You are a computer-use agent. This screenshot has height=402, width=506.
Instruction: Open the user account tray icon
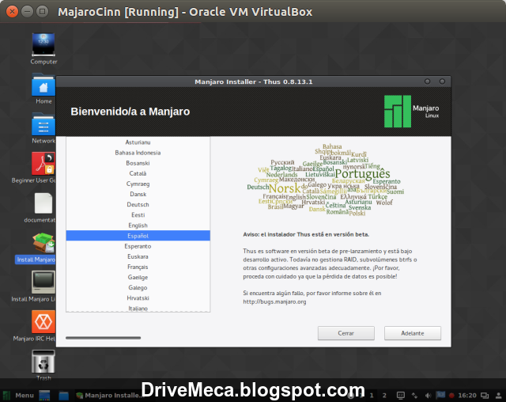tap(499, 395)
